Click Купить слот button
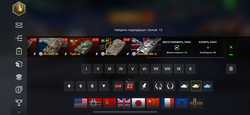Viewport: 250px width, 115px height. click(208, 47)
